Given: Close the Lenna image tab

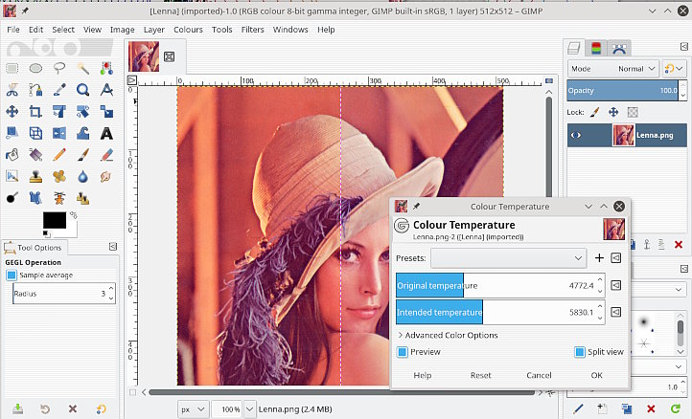Looking at the screenshot, I should click(x=169, y=56).
